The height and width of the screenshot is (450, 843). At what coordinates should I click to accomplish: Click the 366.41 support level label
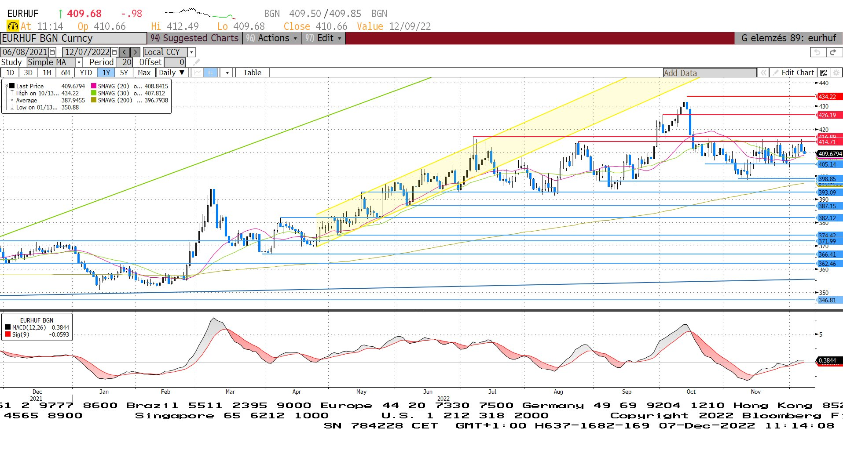click(829, 254)
